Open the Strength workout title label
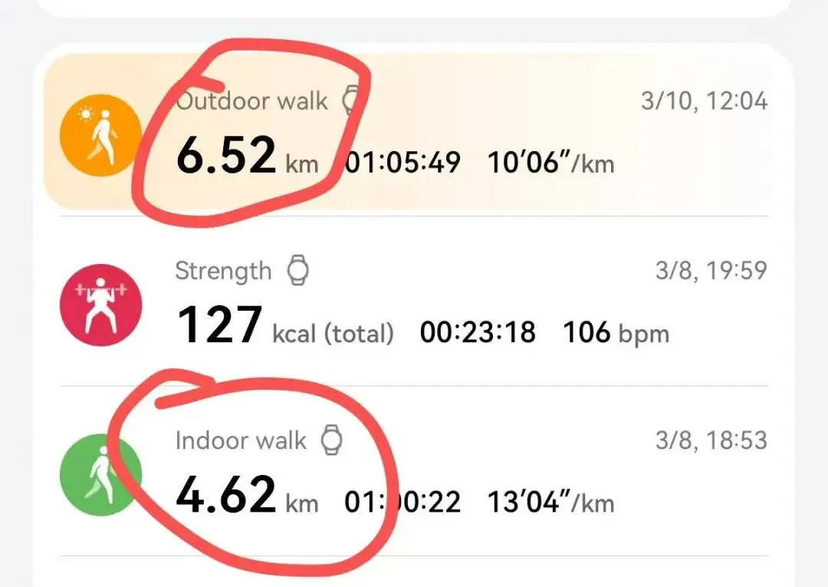 [x=223, y=271]
